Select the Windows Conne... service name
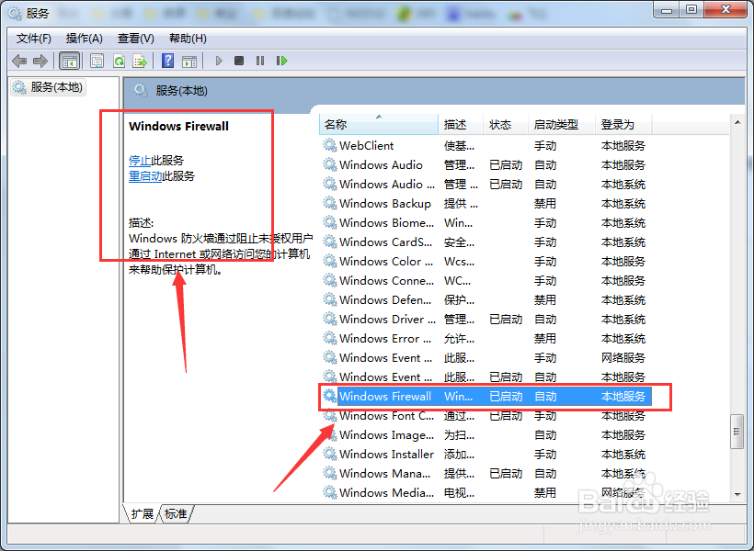This screenshot has width=754, height=551. (386, 280)
